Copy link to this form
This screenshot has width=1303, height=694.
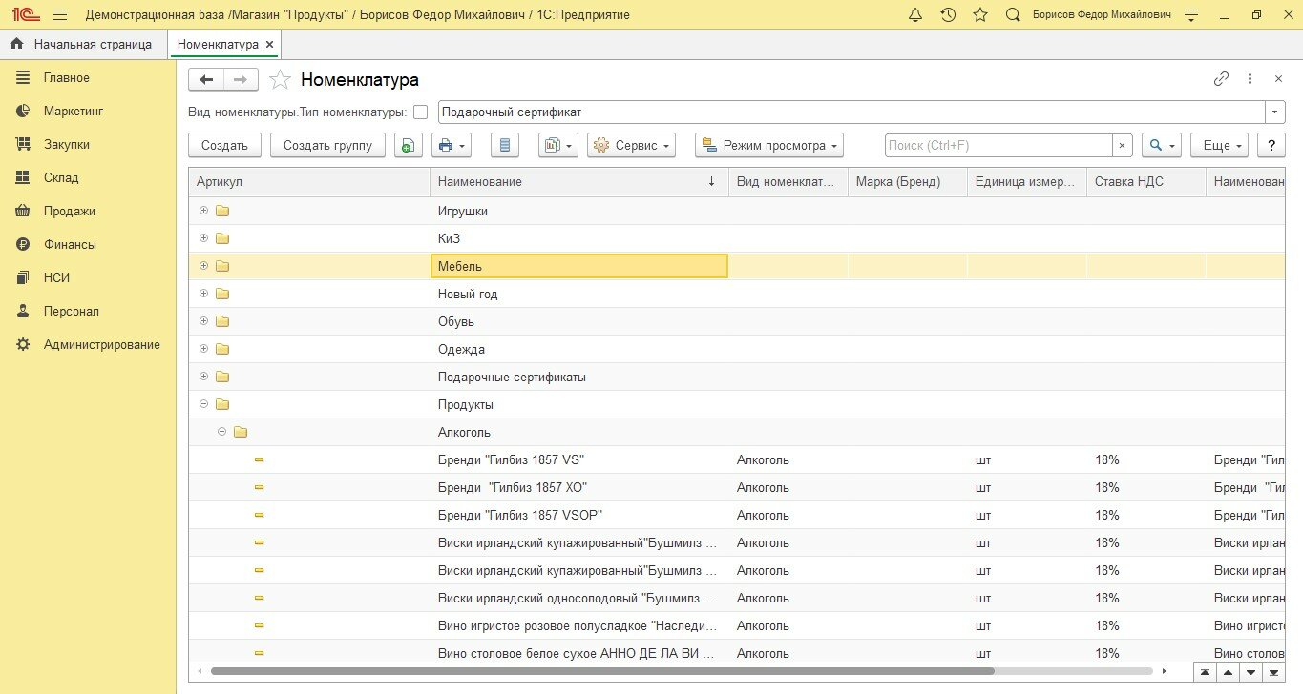(1221, 80)
